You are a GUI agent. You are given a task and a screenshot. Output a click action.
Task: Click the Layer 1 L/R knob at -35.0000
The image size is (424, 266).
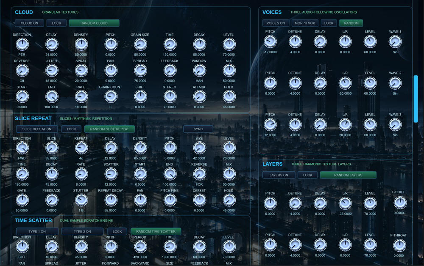point(345,204)
